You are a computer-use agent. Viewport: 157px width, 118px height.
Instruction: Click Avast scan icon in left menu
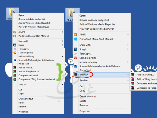(x=15, y=53)
